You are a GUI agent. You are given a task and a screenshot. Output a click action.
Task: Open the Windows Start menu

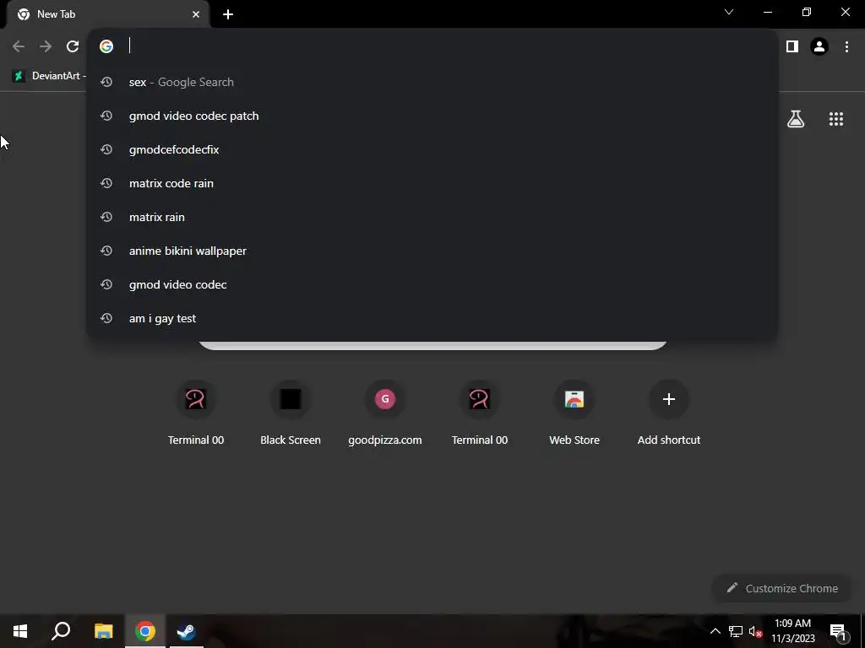point(20,631)
